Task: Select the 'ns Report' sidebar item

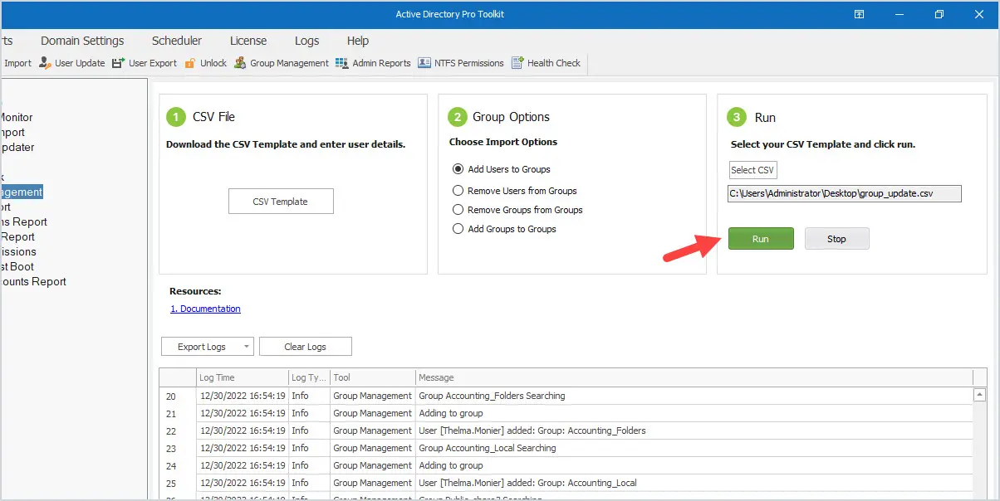Action: pos(23,221)
